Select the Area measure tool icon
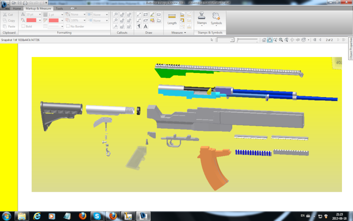Image resolution: width=353 pixels, height=221 pixels. (182, 15)
